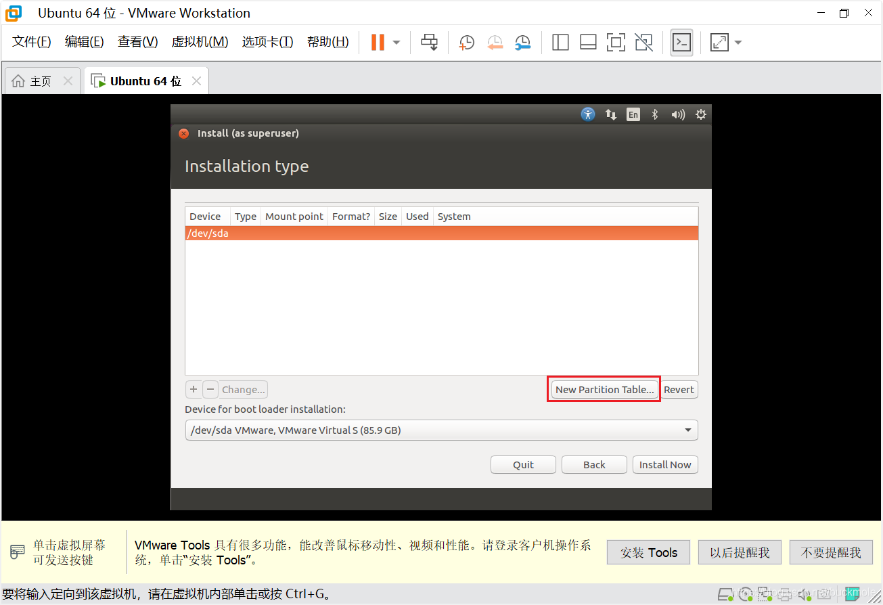Open the 选项卡(T) menu
This screenshot has width=883, height=605.
coord(268,42)
